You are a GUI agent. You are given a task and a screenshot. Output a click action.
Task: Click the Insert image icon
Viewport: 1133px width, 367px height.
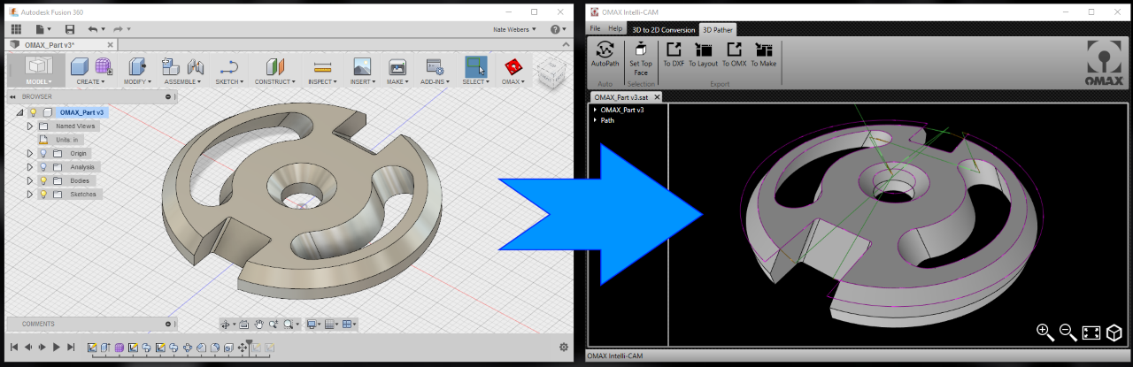tap(362, 66)
